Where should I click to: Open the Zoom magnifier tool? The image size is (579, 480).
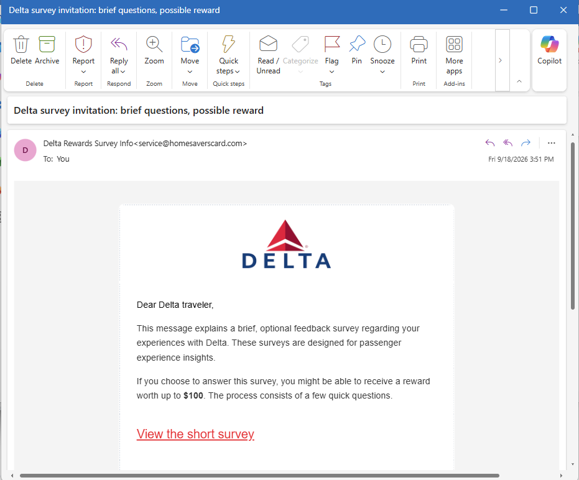(154, 45)
